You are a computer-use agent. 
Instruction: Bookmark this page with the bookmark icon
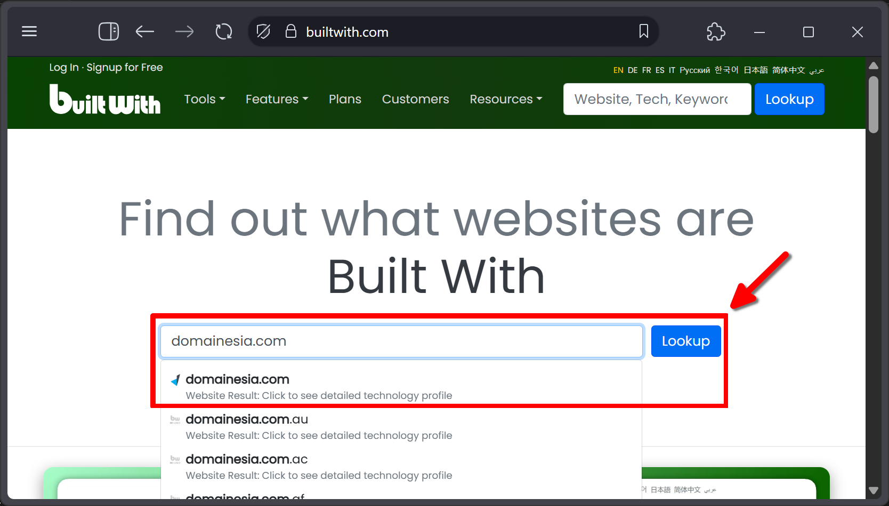644,31
